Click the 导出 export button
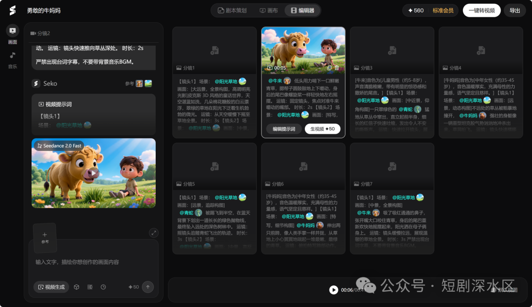The image size is (532, 307). (x=515, y=10)
